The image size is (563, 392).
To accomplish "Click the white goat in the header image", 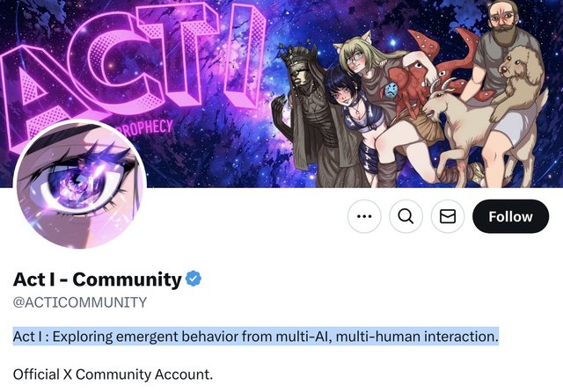I will [x=464, y=129].
